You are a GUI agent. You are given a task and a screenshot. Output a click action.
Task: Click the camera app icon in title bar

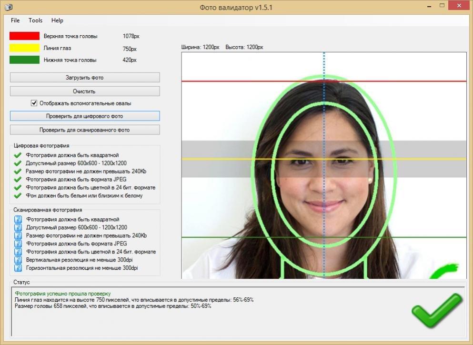[x=9, y=7]
